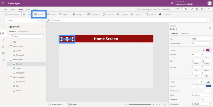Pick the blue border color swatch
Image resolution: width=213 pixels, height=107 pixels.
[208, 86]
